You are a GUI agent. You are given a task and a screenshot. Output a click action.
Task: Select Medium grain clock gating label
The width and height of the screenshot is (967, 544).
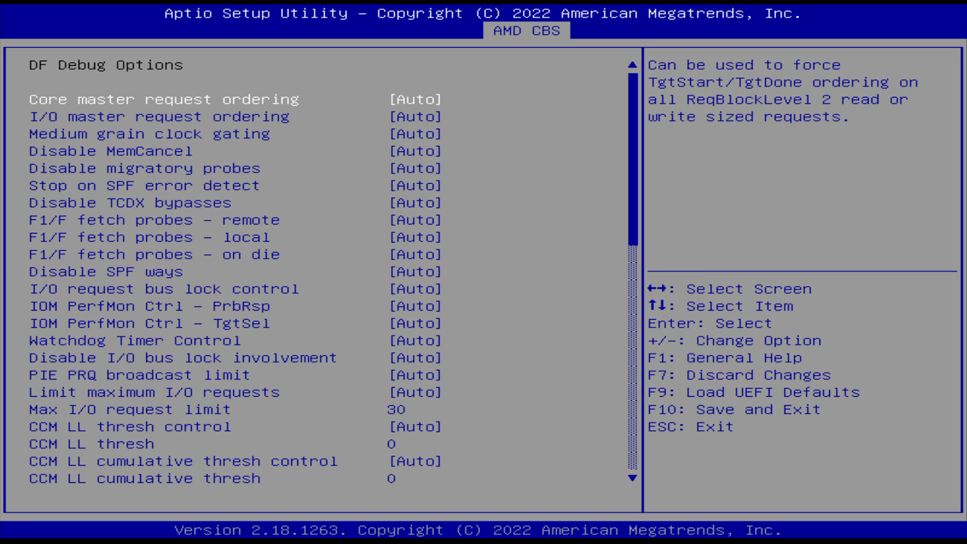point(149,134)
